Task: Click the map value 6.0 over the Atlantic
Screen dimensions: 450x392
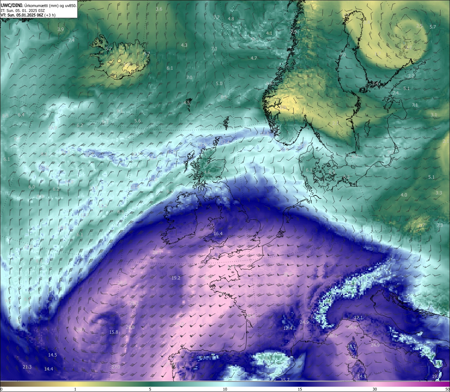Action: point(32,187)
